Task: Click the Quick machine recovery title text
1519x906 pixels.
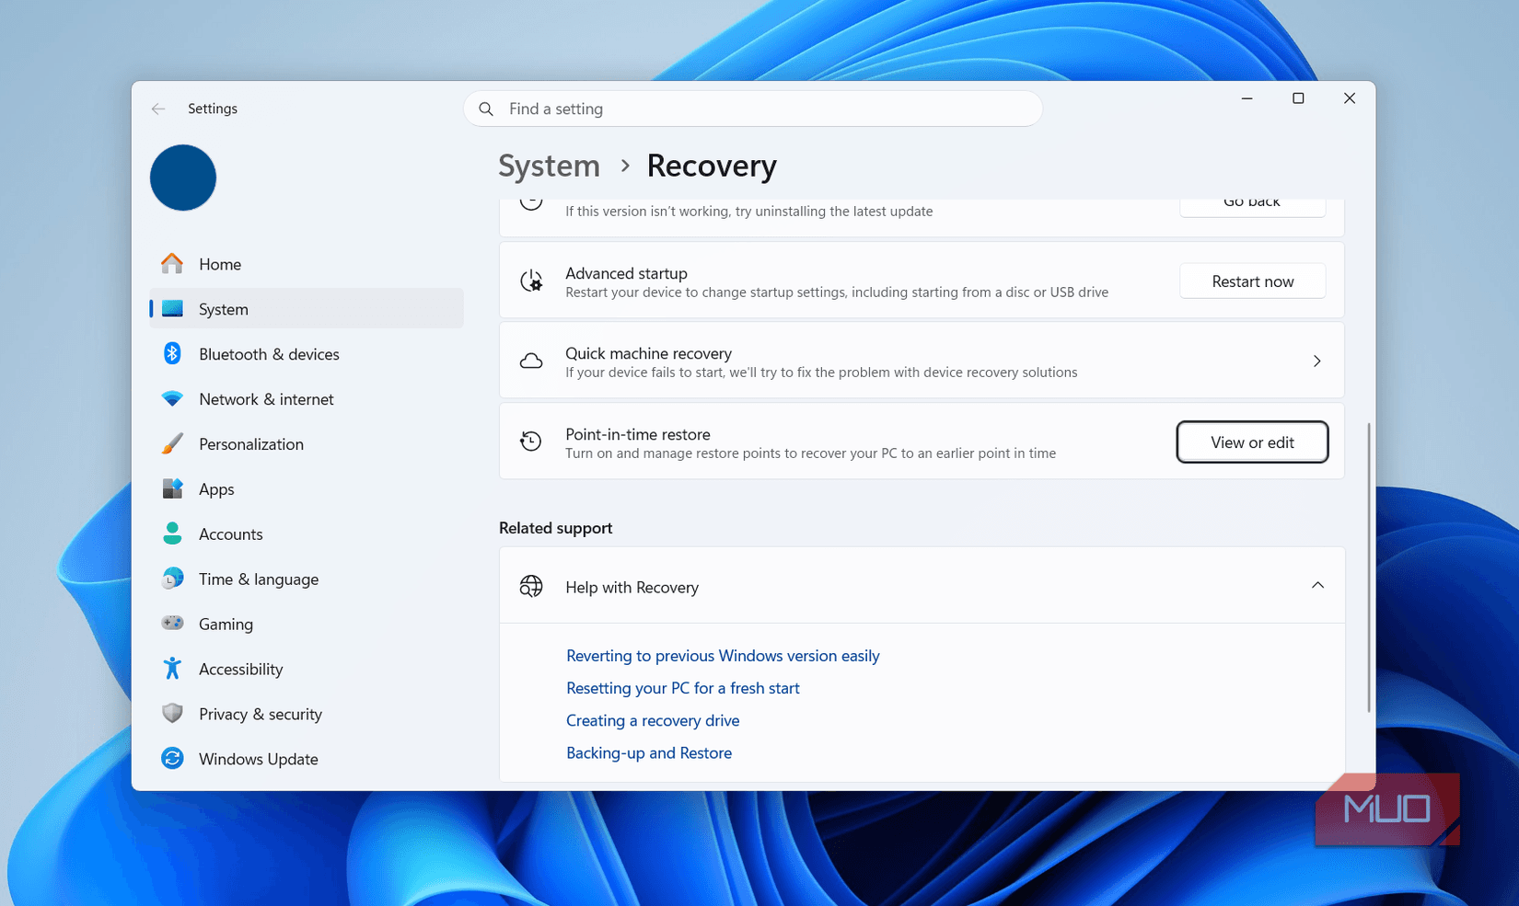Action: (648, 353)
